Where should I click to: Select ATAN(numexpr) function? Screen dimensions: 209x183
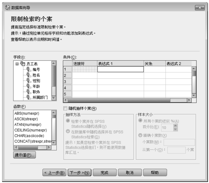click(28, 125)
